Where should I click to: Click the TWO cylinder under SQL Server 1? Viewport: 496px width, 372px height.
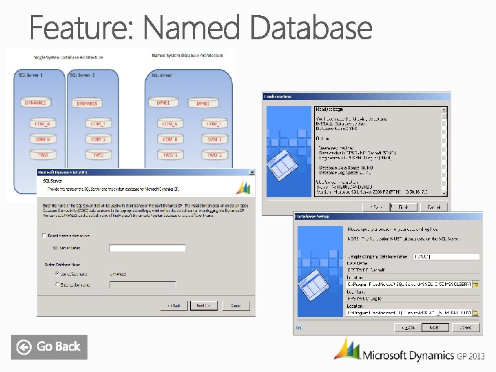43,155
